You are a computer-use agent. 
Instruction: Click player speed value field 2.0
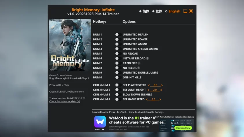[155, 85]
